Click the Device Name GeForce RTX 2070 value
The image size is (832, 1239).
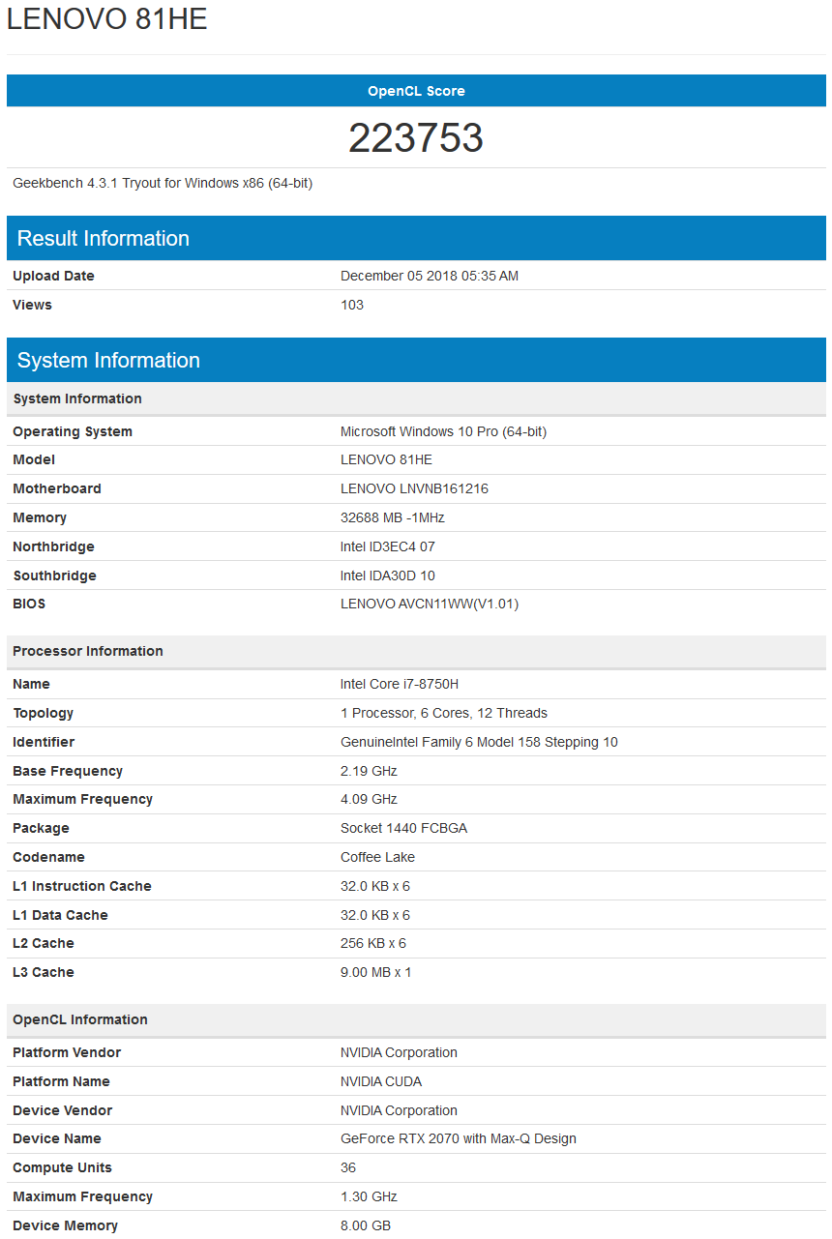coord(459,1138)
